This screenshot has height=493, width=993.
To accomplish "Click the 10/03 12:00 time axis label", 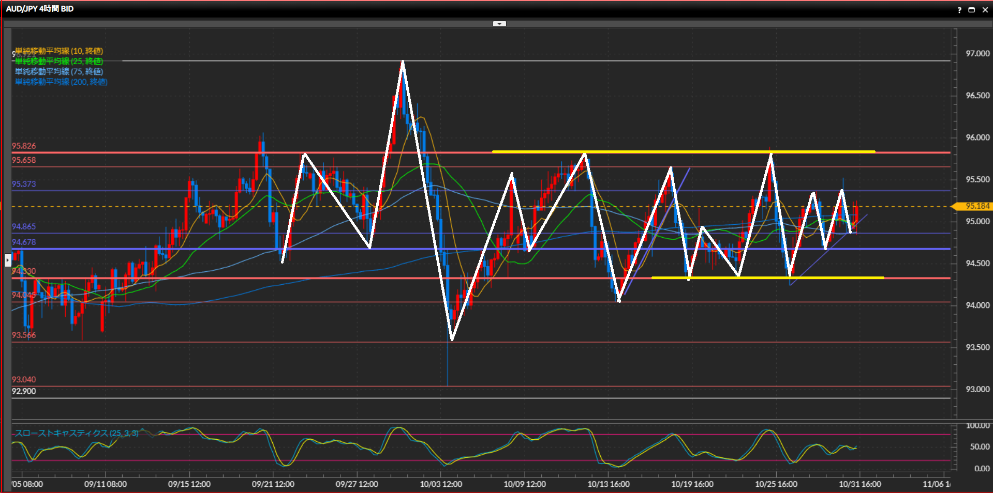I will [441, 484].
